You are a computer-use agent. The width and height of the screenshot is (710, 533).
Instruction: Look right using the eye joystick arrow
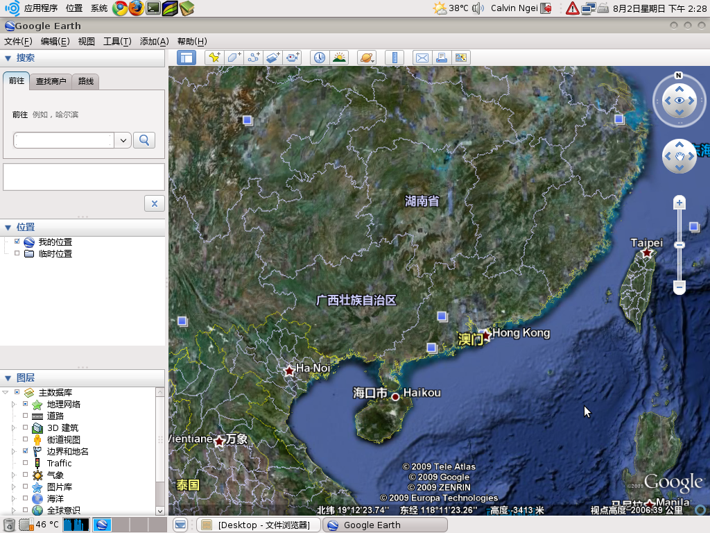point(691,101)
